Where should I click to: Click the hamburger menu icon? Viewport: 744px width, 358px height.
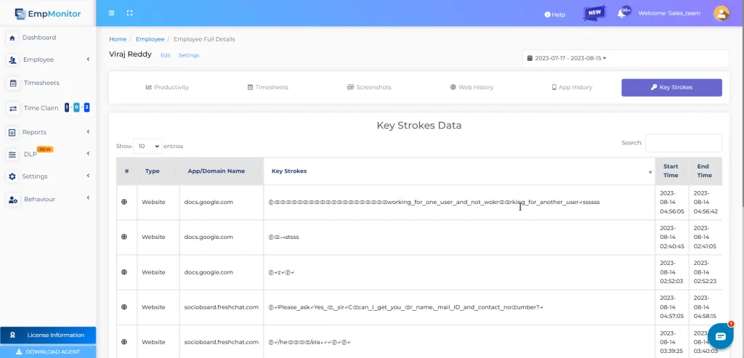click(111, 13)
